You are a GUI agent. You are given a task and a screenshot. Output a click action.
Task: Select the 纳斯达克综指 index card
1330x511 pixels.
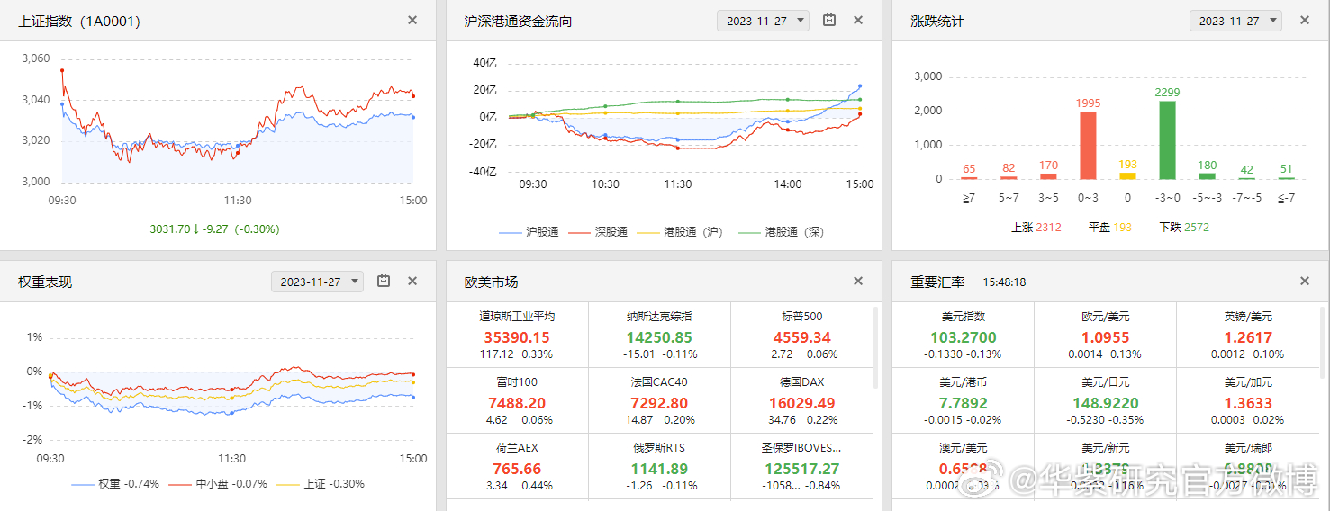(659, 336)
